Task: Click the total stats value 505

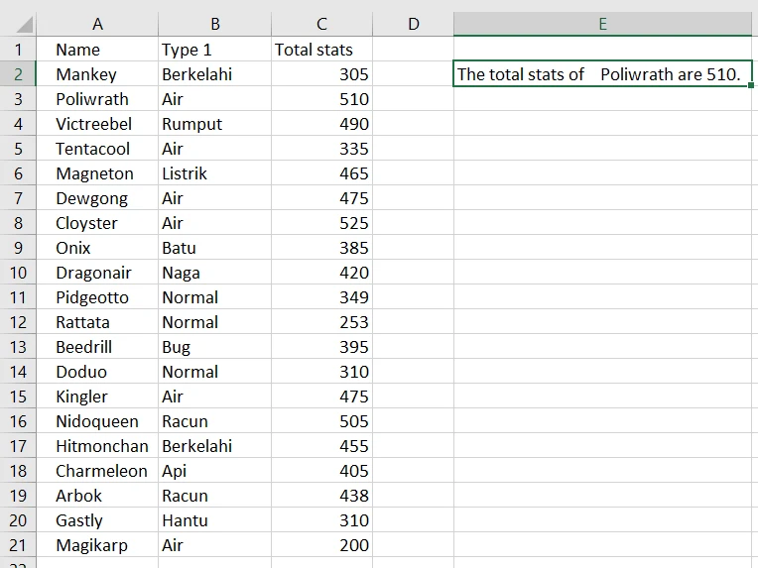Action: tap(322, 421)
